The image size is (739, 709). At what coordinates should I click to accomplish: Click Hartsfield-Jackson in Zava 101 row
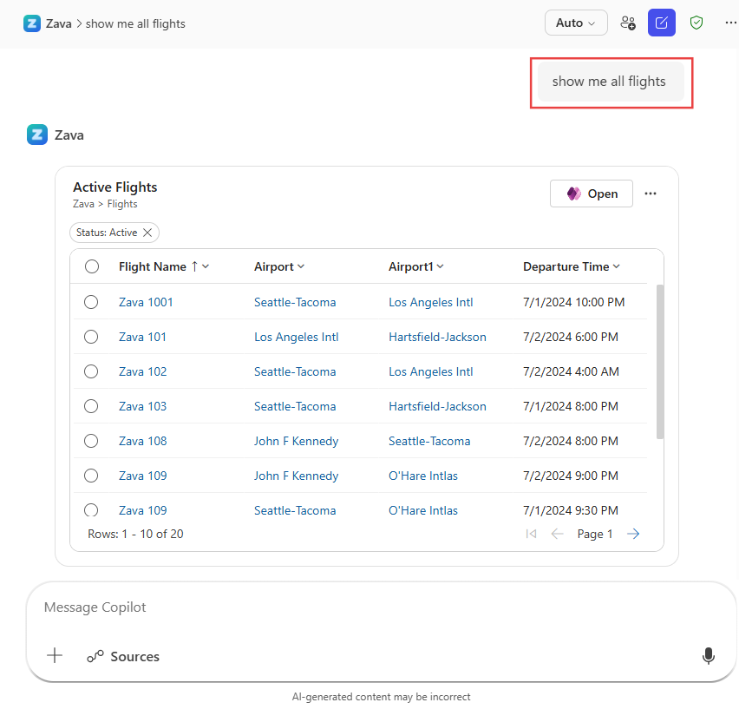(437, 337)
